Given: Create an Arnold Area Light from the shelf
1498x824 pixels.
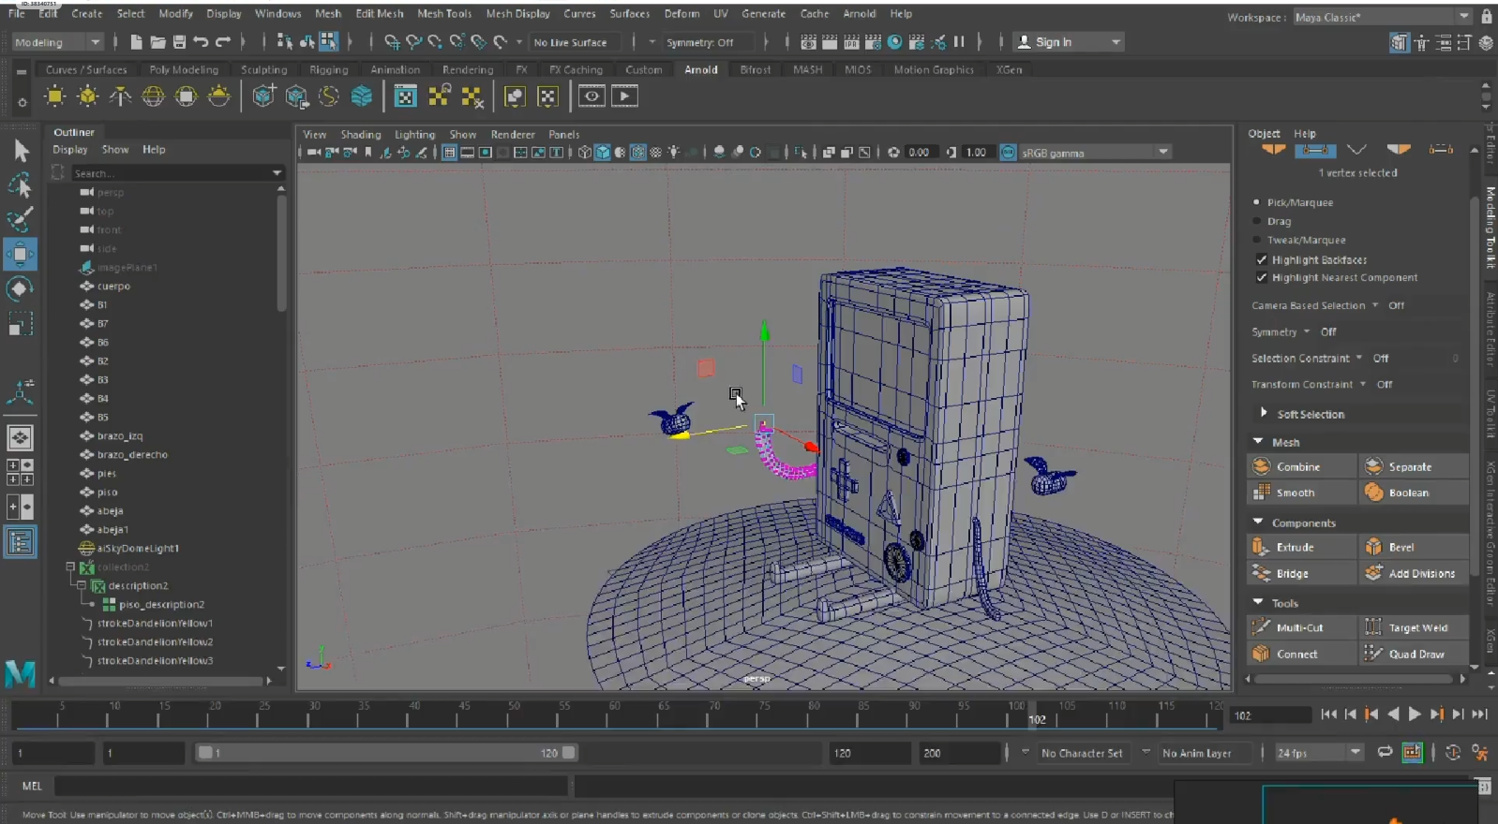Looking at the screenshot, I should tap(55, 96).
